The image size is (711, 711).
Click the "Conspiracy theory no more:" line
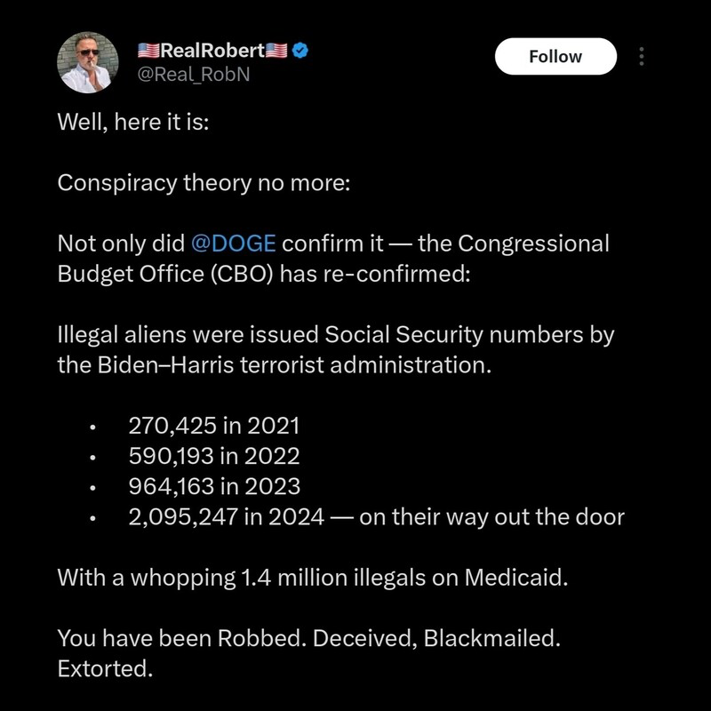(204, 183)
